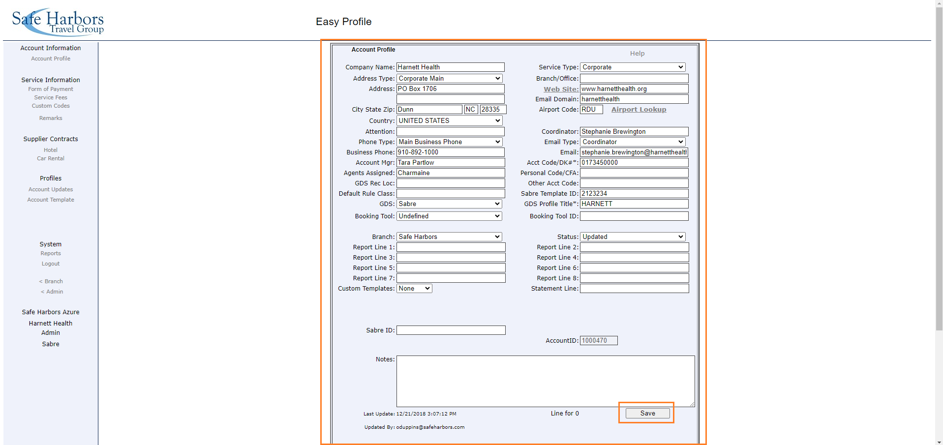Click the Booking Tool ID field

click(x=634, y=216)
